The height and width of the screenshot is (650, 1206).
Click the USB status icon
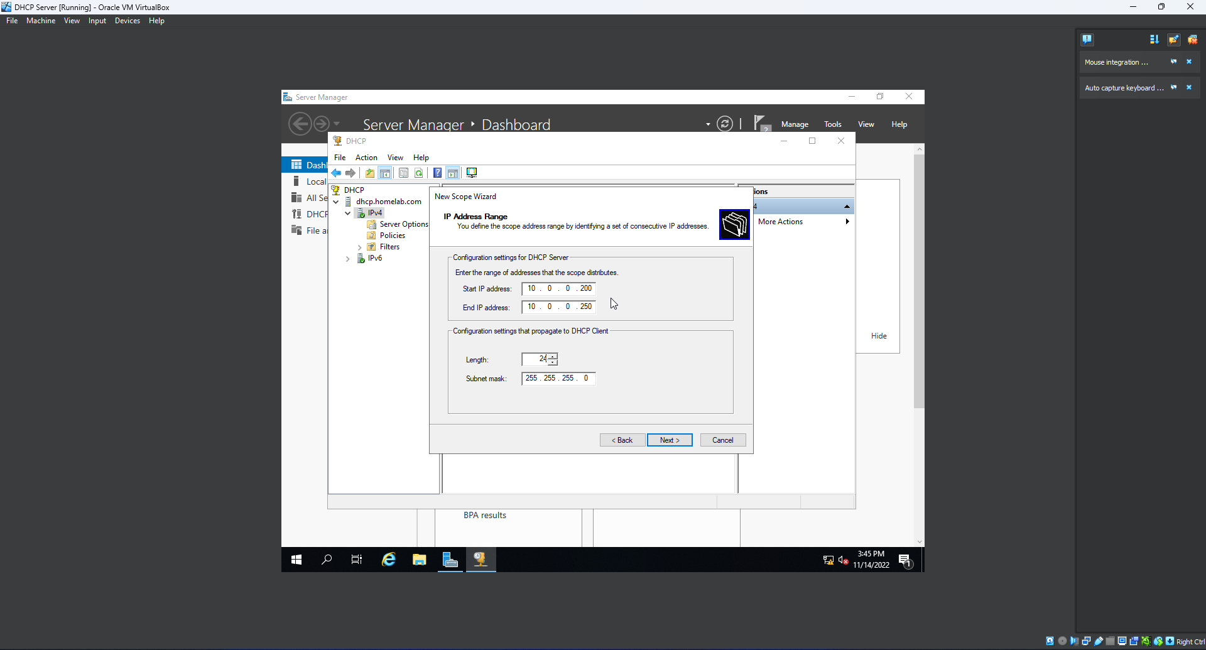(x=1098, y=641)
